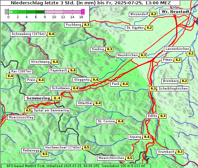Screen dimensions: 198x168
Task: Click the 0.4 value below Rax
Action: (x=10, y=76)
